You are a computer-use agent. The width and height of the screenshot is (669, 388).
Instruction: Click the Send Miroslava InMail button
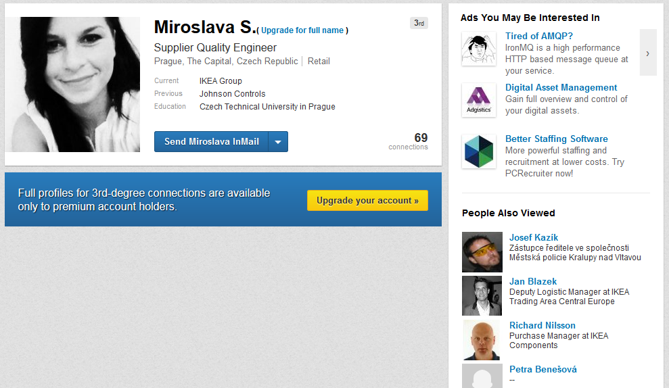tap(211, 141)
